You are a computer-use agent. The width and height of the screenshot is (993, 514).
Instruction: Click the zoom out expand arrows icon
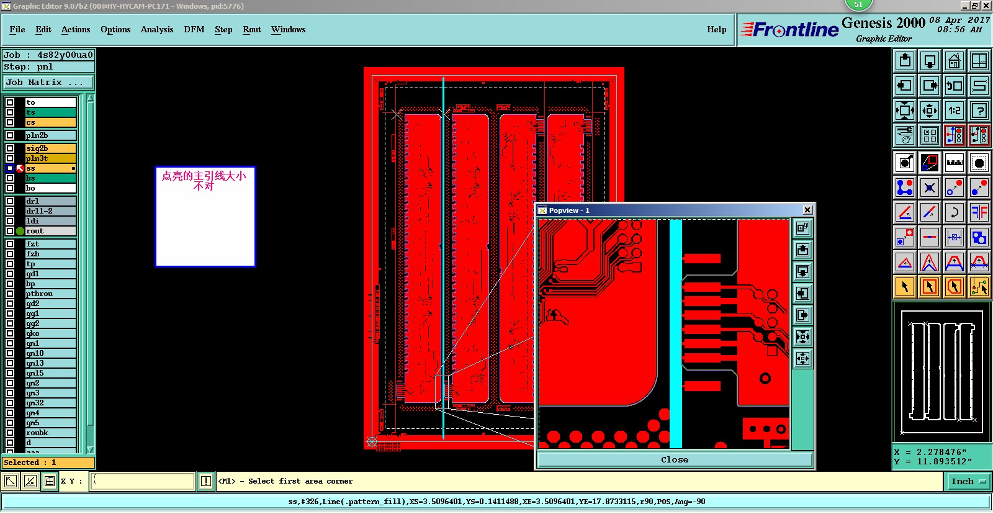coord(905,110)
